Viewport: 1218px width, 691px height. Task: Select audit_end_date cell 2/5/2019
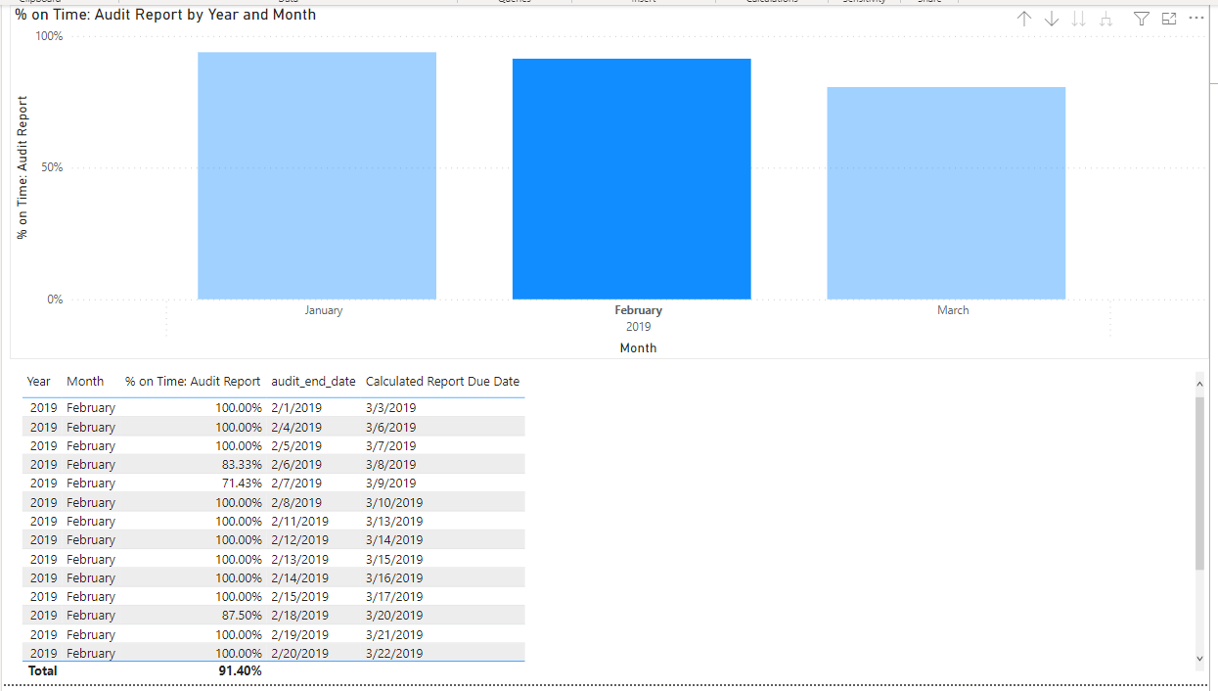[x=296, y=446]
